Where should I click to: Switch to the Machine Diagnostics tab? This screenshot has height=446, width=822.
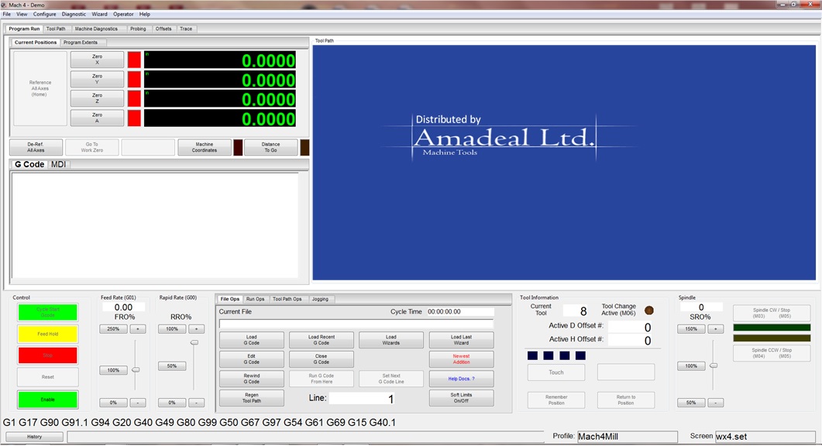coord(96,29)
